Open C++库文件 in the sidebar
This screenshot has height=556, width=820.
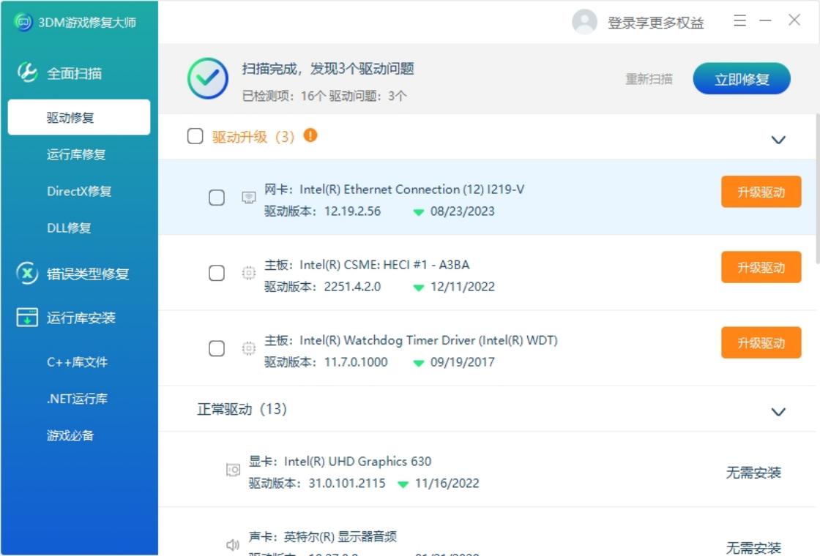click(x=77, y=362)
